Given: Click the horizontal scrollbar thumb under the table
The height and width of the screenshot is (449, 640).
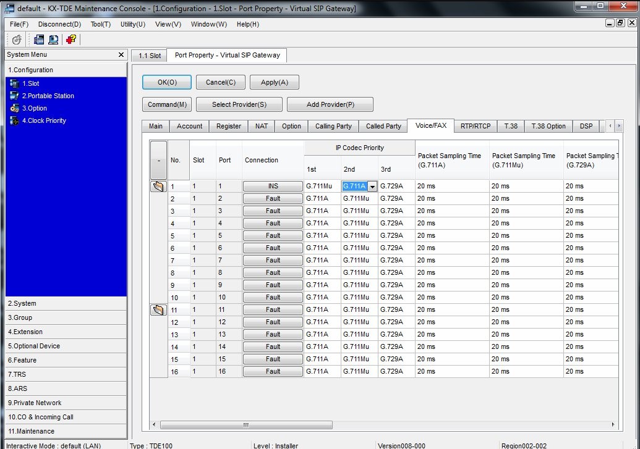Looking at the screenshot, I should point(246,425).
